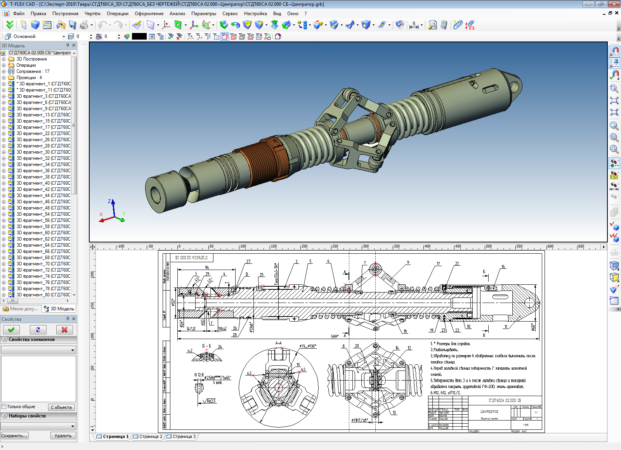Collapse the 'Наборы свойств' section
The width and height of the screenshot is (621, 450).
click(x=5, y=416)
